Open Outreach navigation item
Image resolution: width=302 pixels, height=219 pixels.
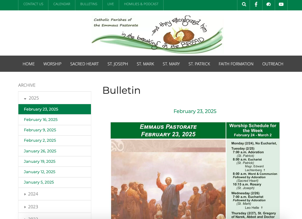coord(273,64)
